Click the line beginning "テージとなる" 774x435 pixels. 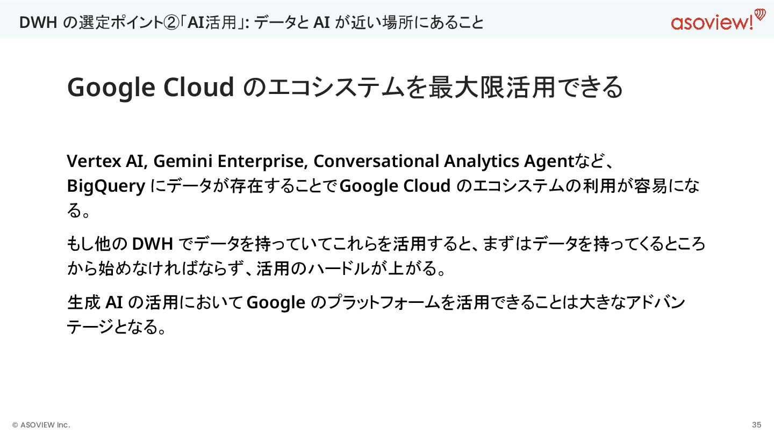pyautogui.click(x=116, y=327)
